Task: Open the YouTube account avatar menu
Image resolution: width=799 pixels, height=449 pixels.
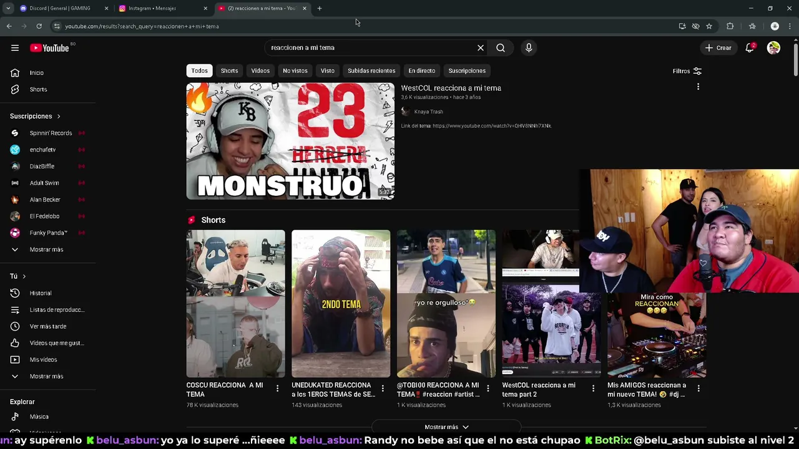Action: tap(773, 48)
